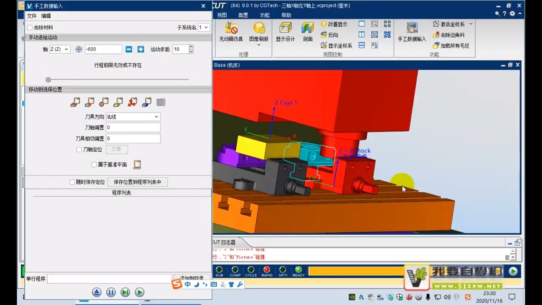Enable the 随时保存定位 checkbox
The image size is (542, 305).
click(x=72, y=182)
